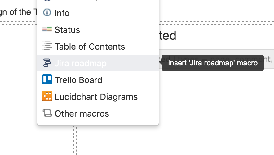Choose the Trello Board menu item
Viewport: 274px width, 155px height.
click(x=98, y=80)
